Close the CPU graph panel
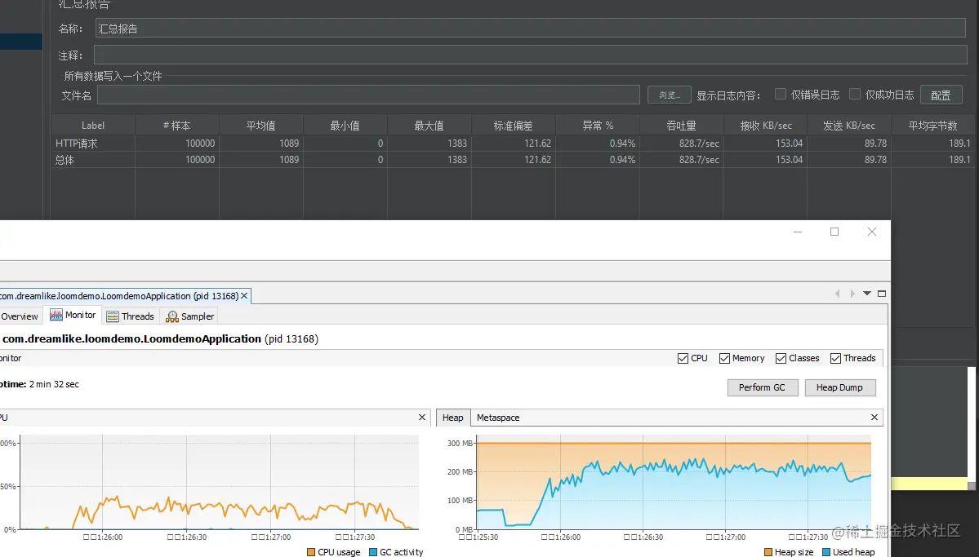Image resolution: width=979 pixels, height=557 pixels. click(x=422, y=418)
